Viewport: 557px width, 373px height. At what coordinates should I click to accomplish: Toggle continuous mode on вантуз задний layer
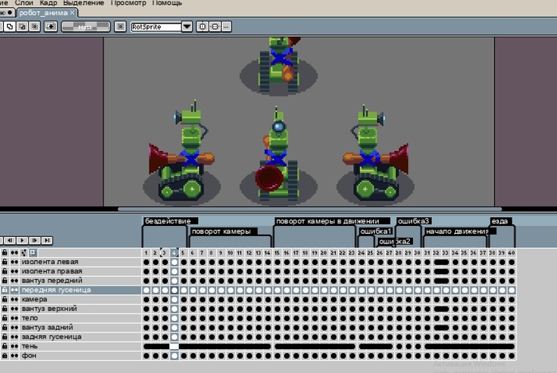coord(14,327)
